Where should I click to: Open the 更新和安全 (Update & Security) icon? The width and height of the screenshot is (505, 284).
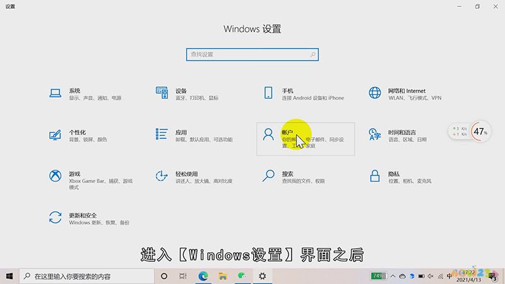click(x=56, y=217)
